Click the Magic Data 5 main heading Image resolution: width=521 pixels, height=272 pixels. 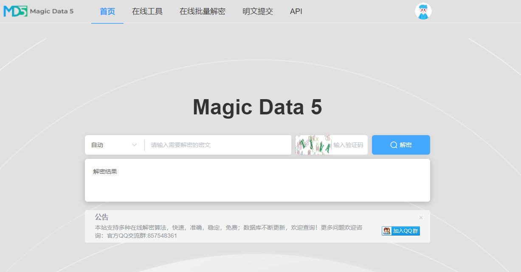pos(257,107)
